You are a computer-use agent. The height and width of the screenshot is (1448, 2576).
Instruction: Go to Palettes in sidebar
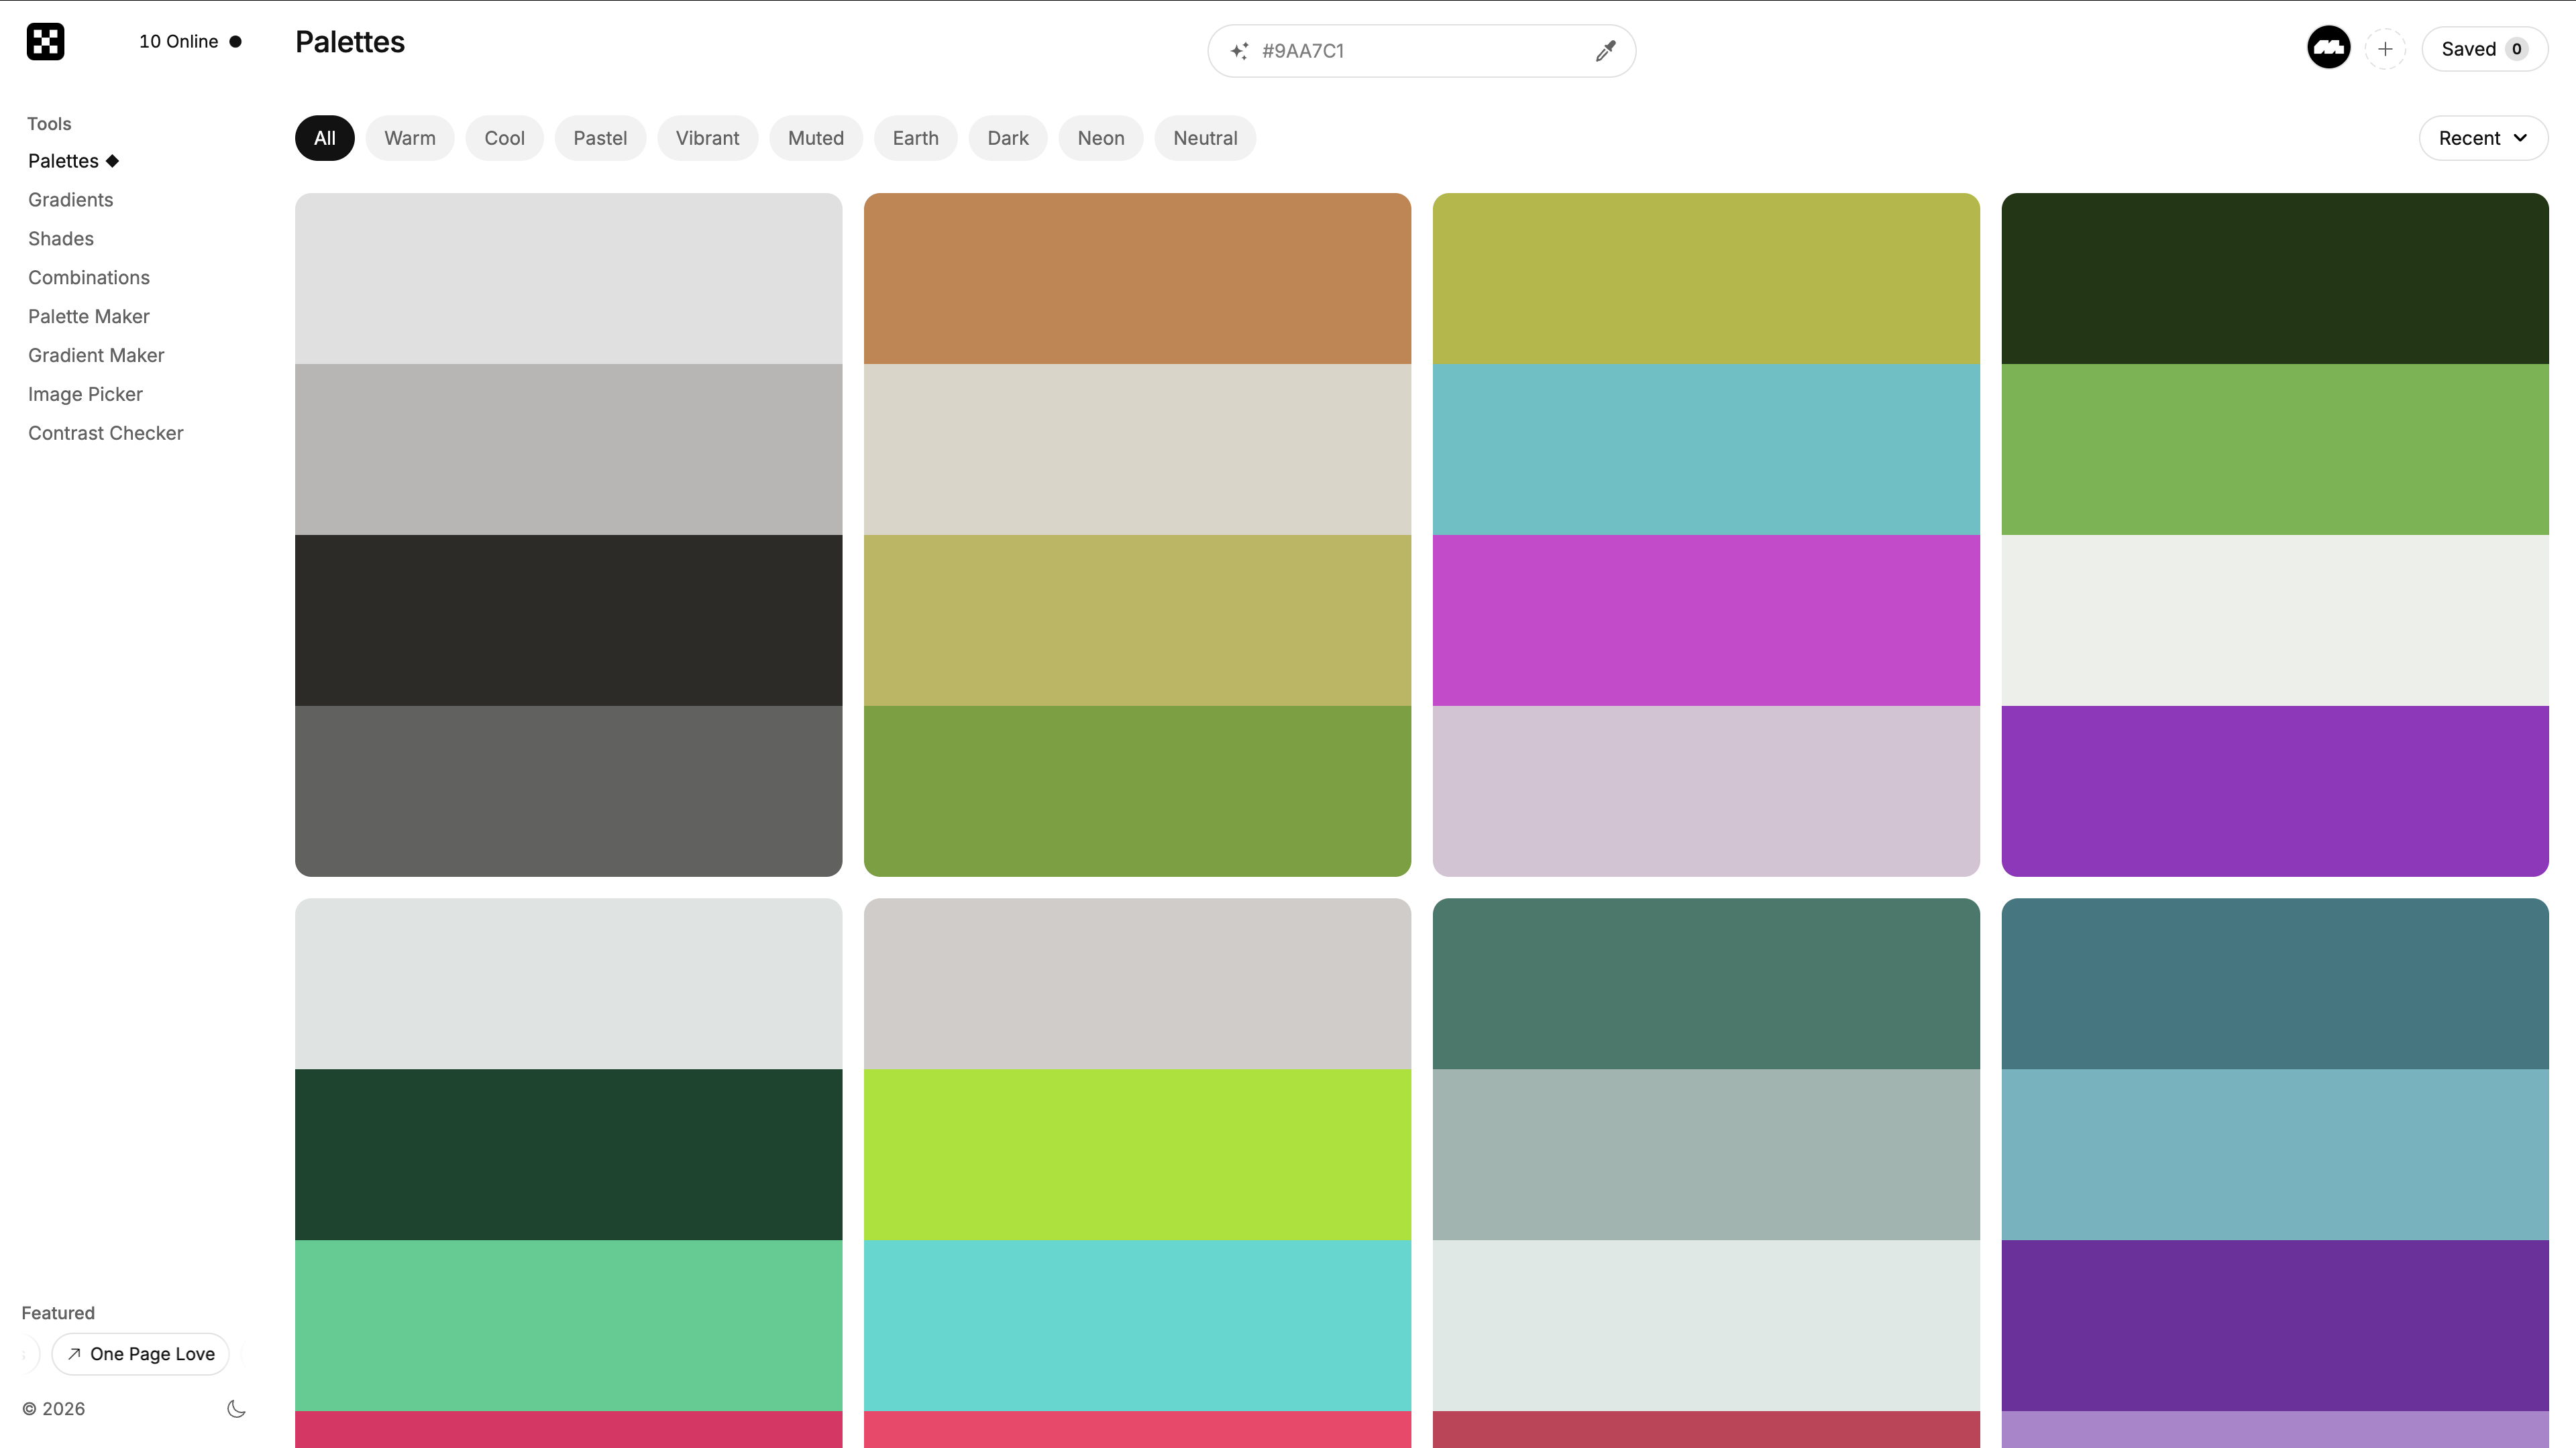pyautogui.click(x=63, y=161)
